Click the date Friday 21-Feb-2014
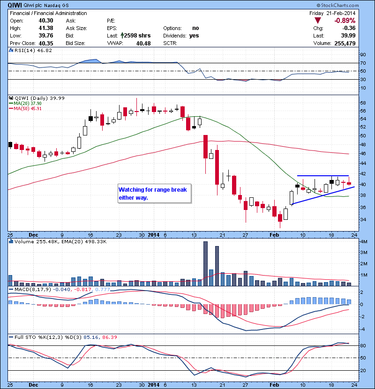The height and width of the screenshot is (389, 375). (x=332, y=13)
